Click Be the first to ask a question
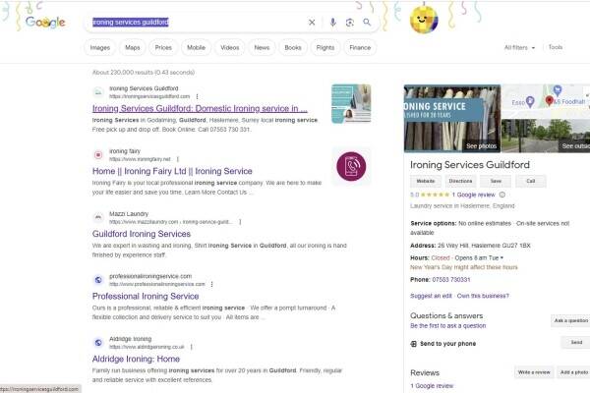 click(447, 325)
